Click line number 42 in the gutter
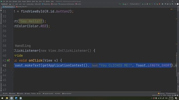This screenshot has width=179, height=100. [4, 66]
